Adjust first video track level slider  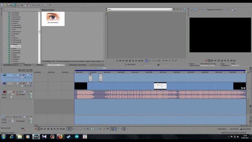point(22,78)
